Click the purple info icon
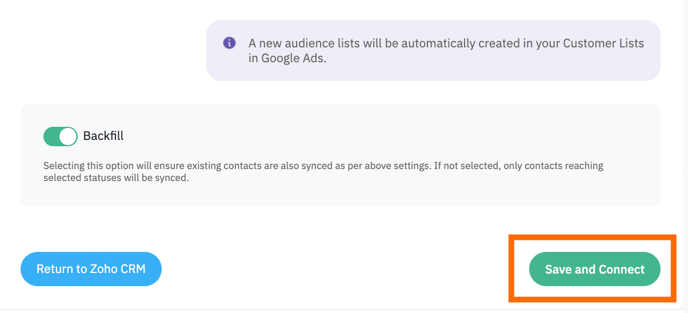Screen dimensions: 688x313 [229, 43]
